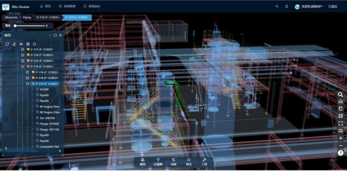This screenshot has width=347, height=171.
Task: Click the search icon in top header
Action: tap(277, 6)
